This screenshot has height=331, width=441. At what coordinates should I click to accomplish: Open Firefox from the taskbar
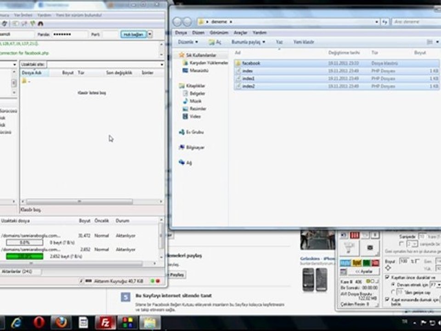pos(61,323)
